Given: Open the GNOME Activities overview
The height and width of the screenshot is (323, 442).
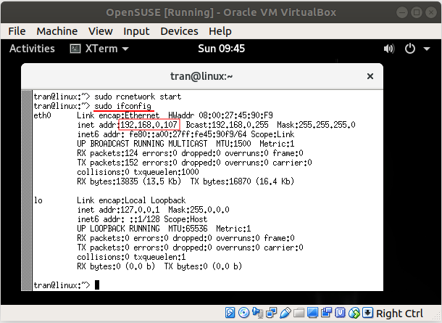Looking at the screenshot, I should (x=32, y=49).
